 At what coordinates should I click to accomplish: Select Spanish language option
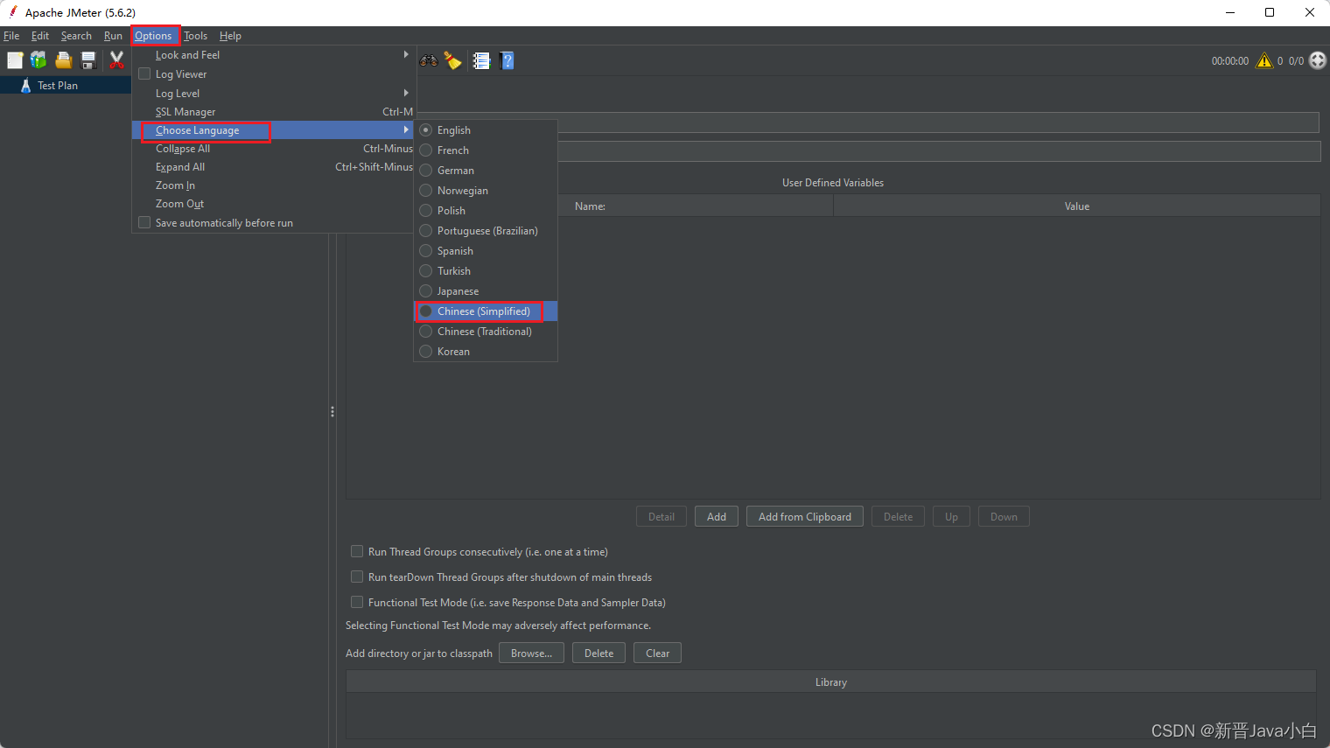point(486,251)
